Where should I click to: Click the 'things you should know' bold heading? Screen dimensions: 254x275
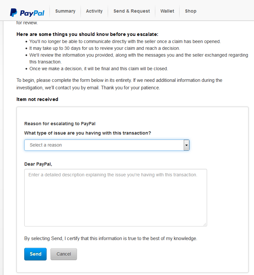(x=87, y=34)
